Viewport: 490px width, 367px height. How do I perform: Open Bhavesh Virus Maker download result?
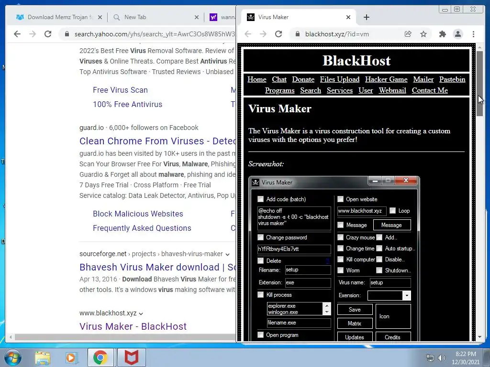click(x=157, y=267)
